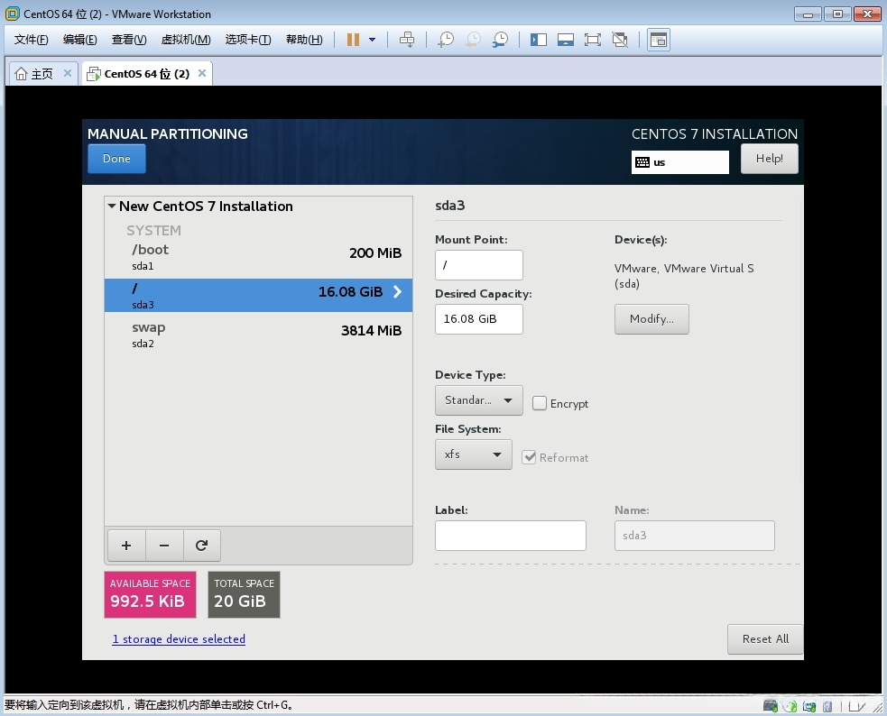Click the revert to snapshot icon

coord(473,40)
